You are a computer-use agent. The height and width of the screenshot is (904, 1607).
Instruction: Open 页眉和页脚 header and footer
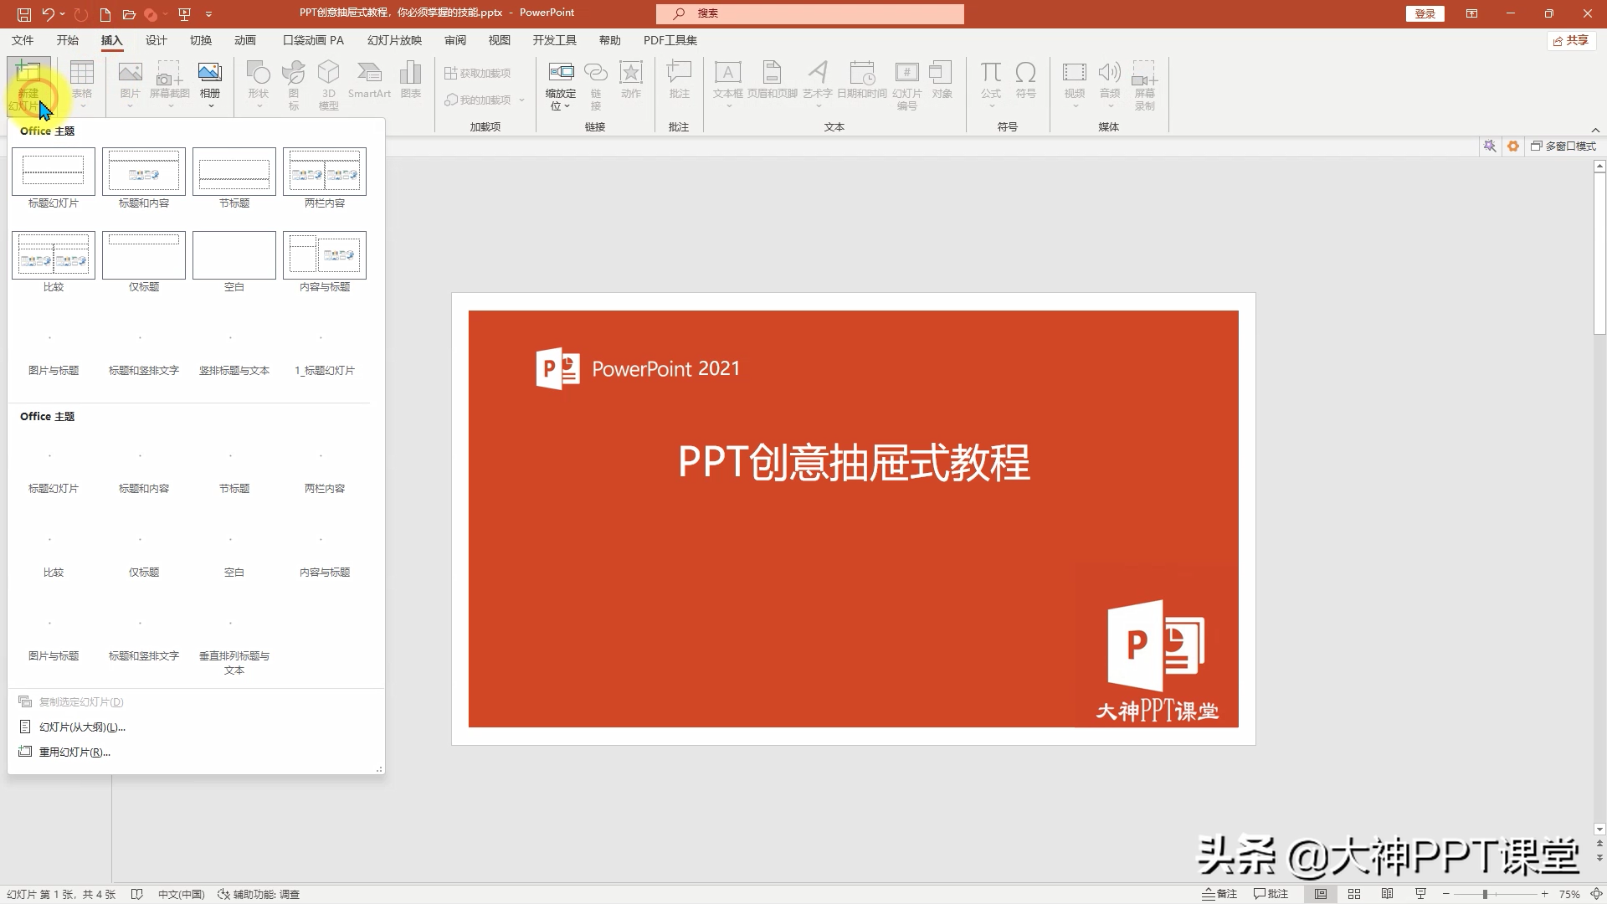point(773,80)
